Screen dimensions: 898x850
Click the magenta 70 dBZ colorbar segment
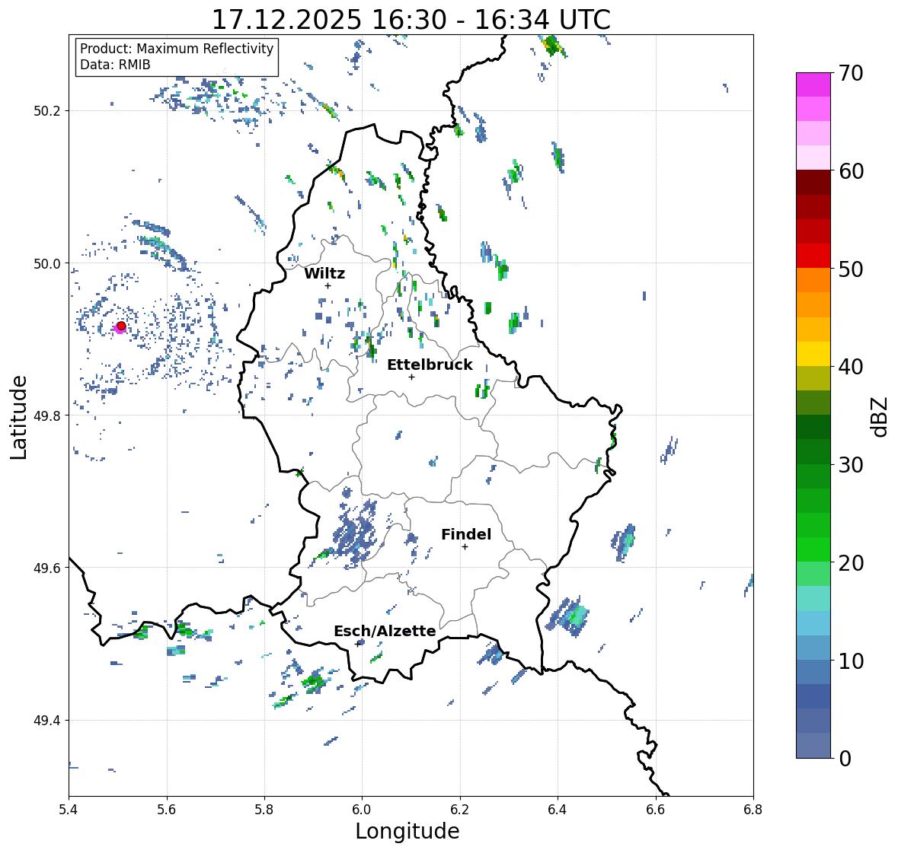[813, 84]
